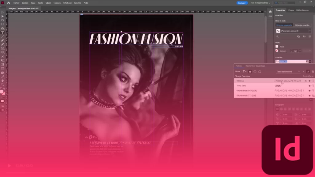Toggle the star favorites filter

pos(250,71)
